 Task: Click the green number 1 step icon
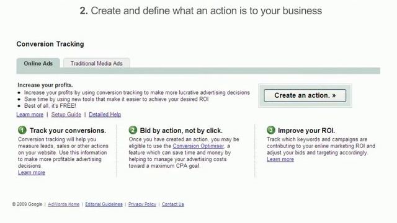22,130
